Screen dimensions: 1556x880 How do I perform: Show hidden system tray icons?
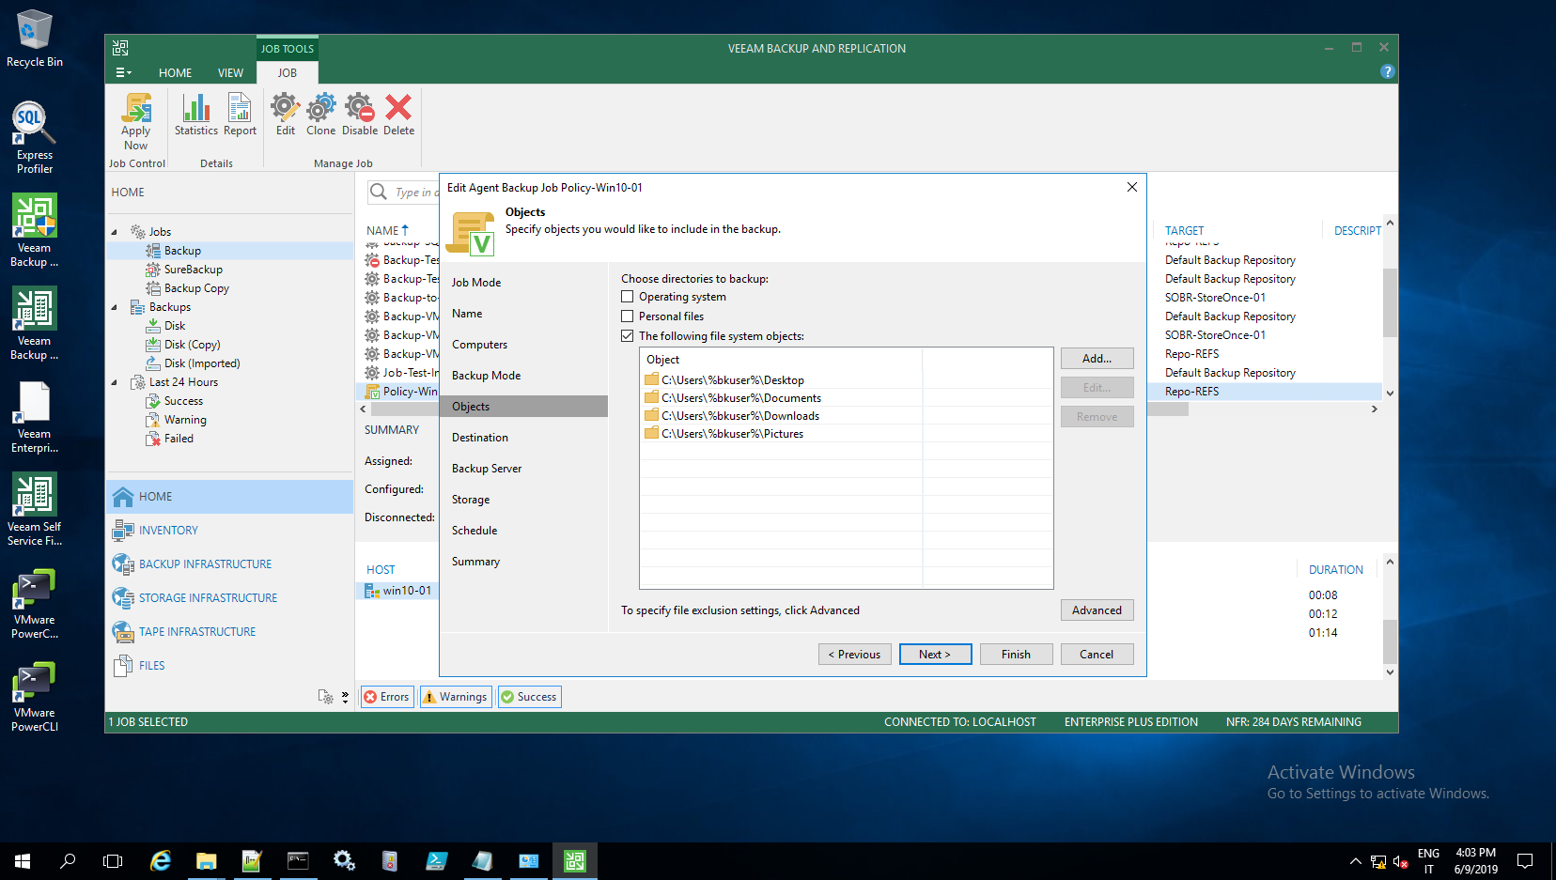(x=1355, y=860)
